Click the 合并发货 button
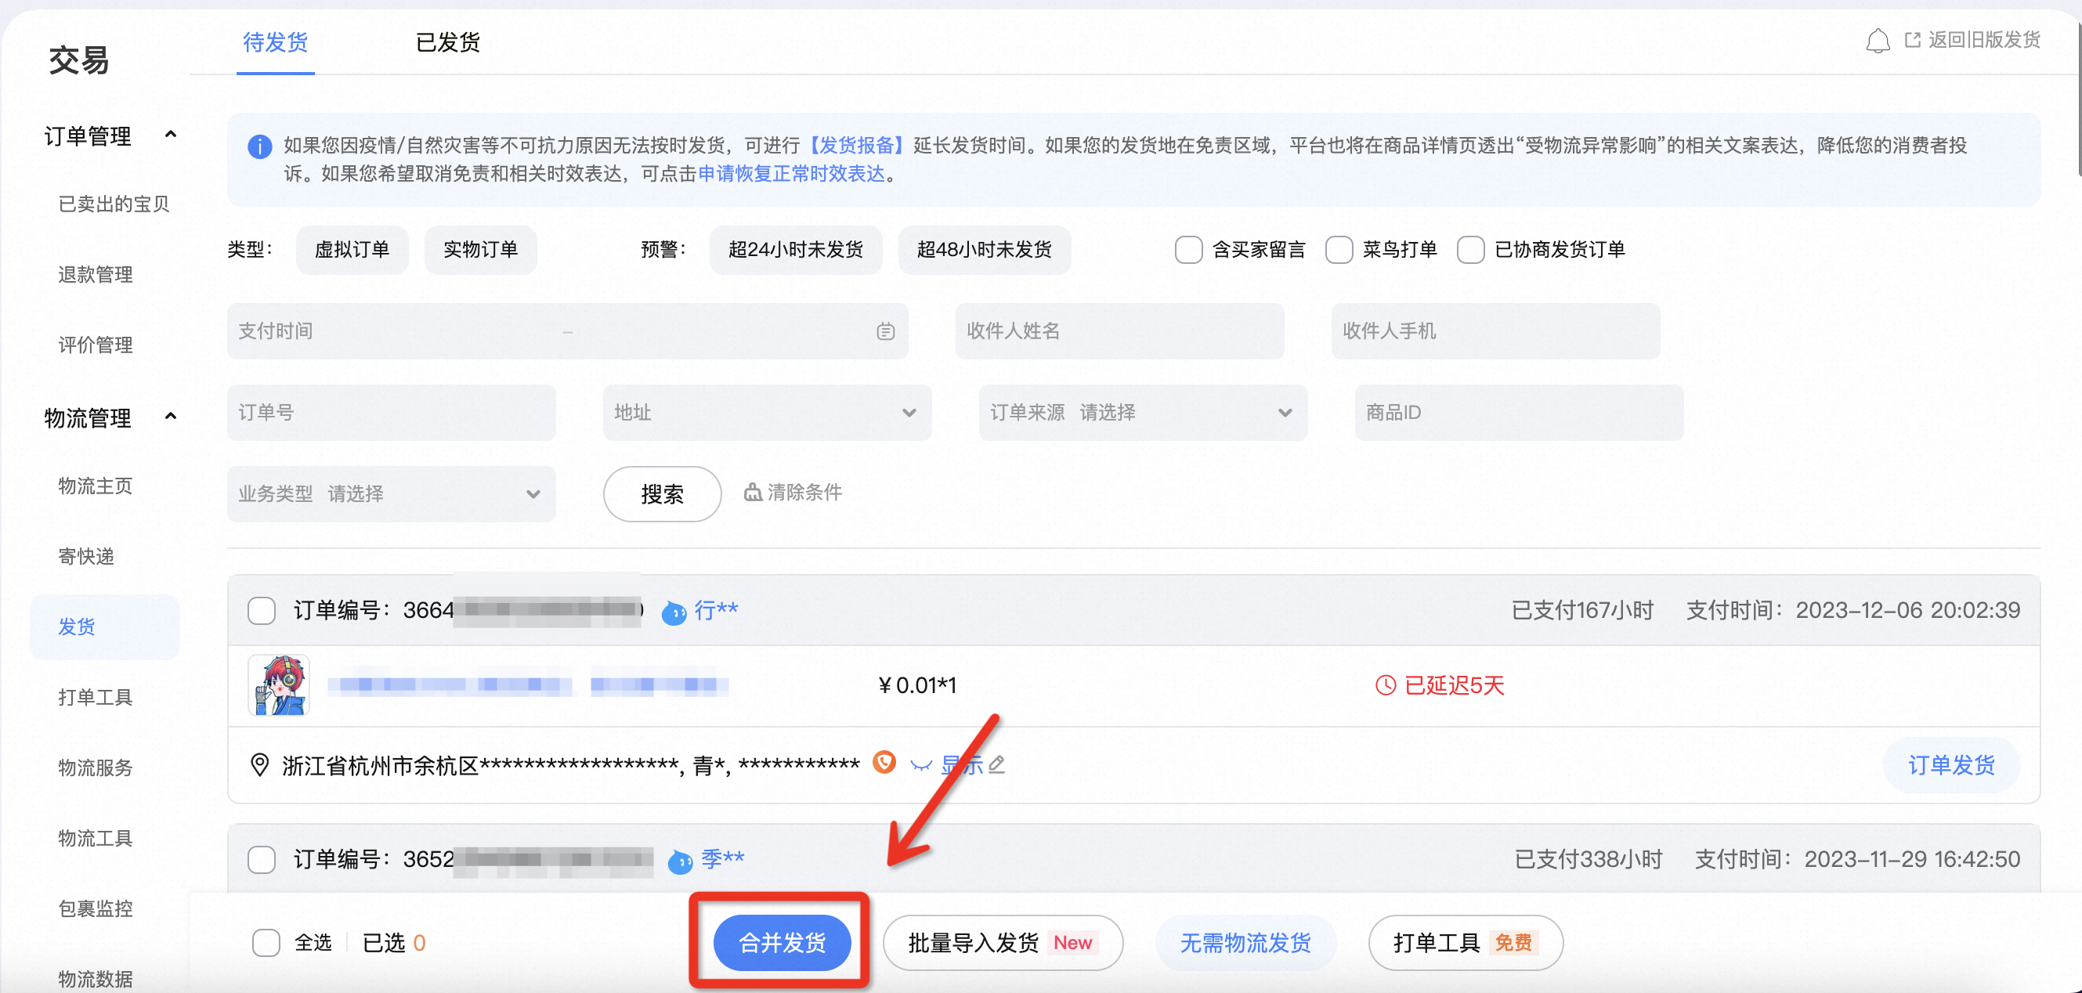The height and width of the screenshot is (993, 2082). tap(782, 942)
